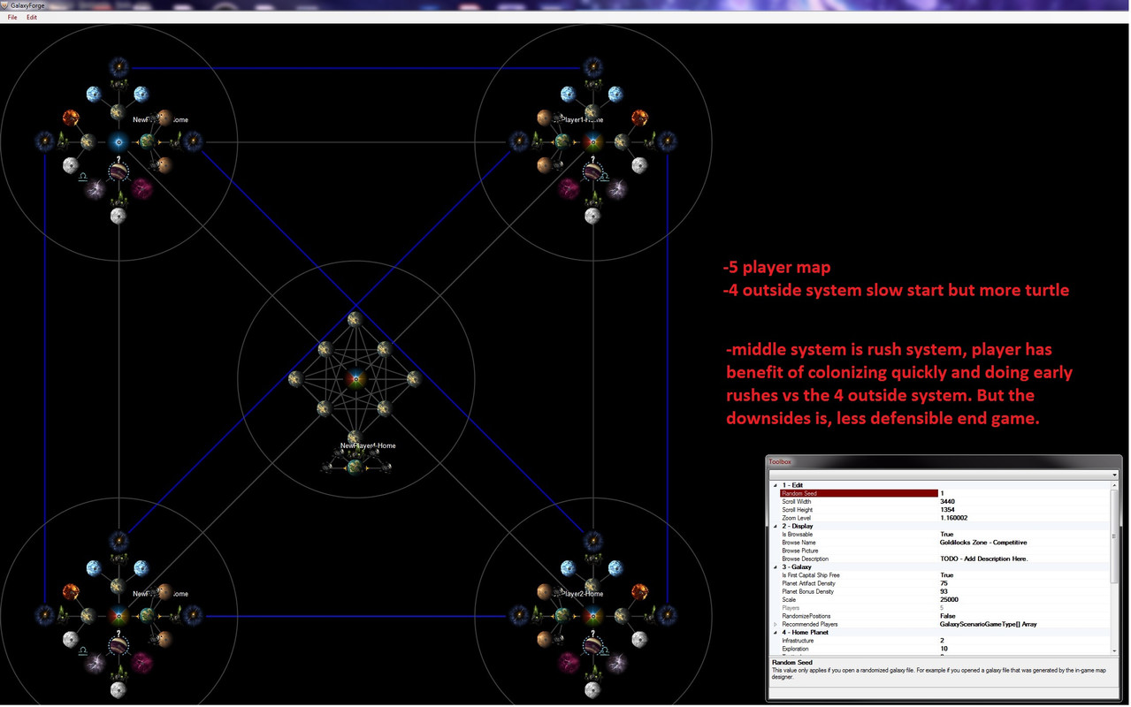Screen dimensions: 1131x707
Task: Click the Toolbox scrollbar up arrow
Action: click(x=1115, y=485)
